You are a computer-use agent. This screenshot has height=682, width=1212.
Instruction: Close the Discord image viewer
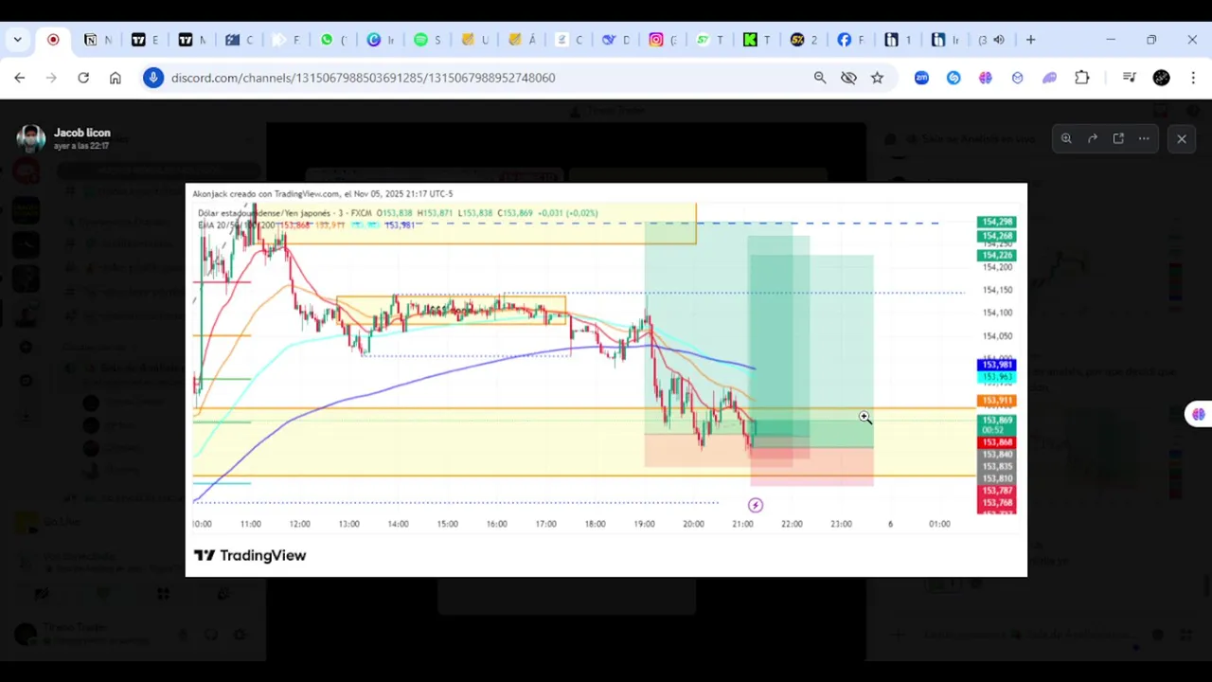(x=1182, y=139)
